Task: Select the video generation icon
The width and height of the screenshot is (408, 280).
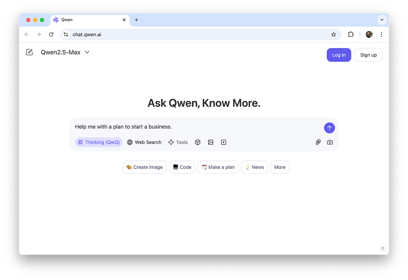Action: pos(223,142)
